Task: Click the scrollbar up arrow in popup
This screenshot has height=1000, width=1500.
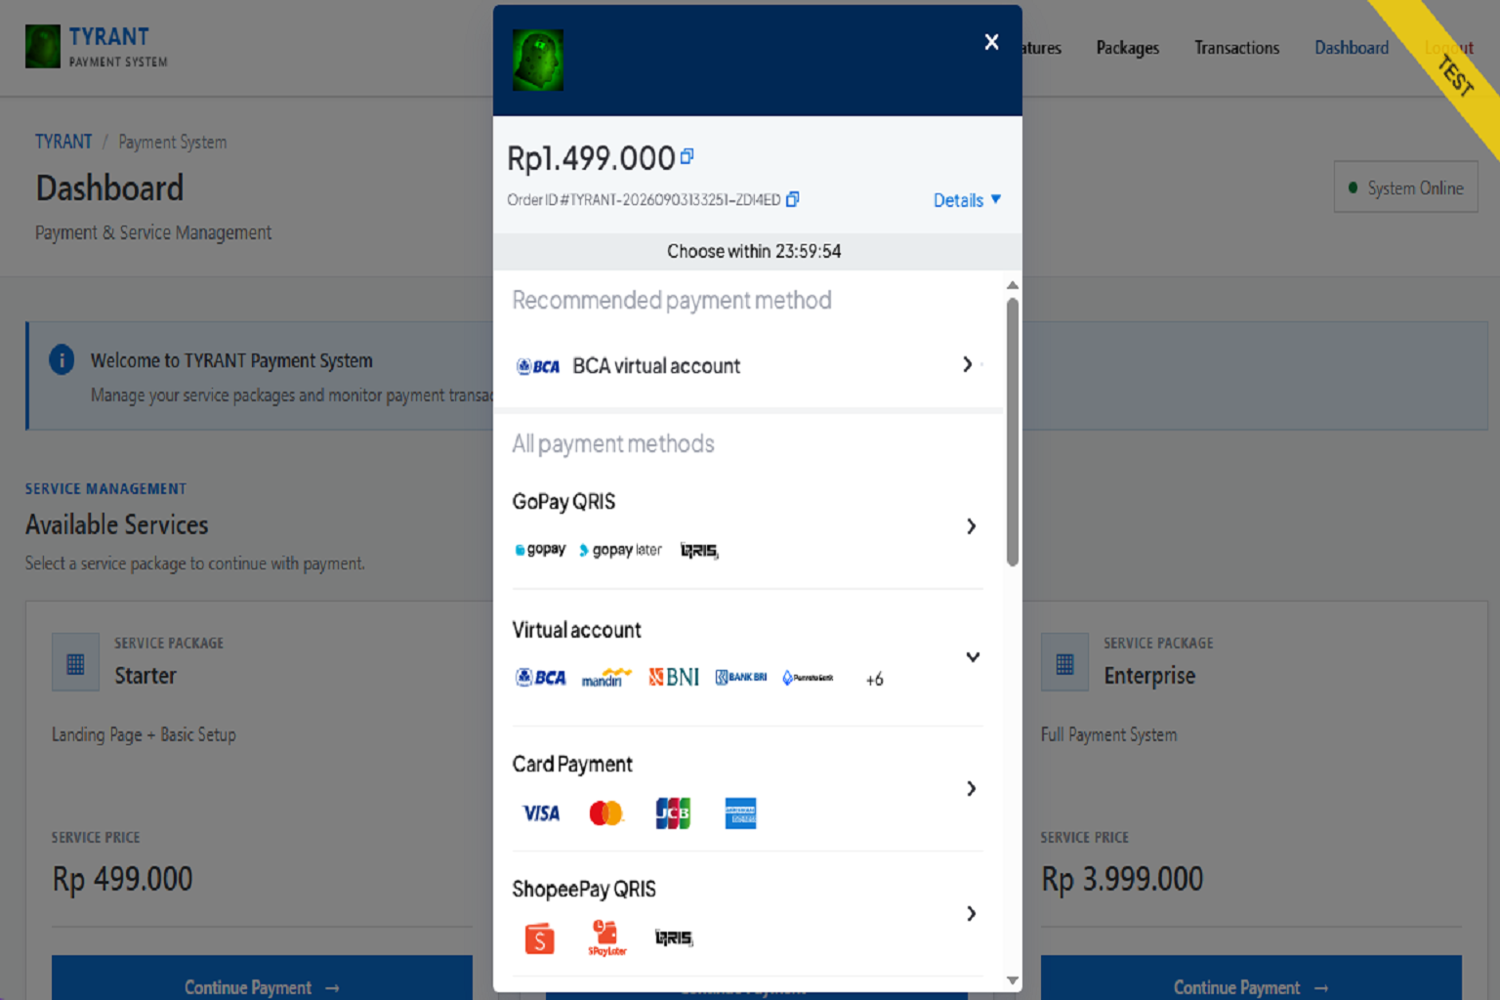Action: [x=1013, y=285]
